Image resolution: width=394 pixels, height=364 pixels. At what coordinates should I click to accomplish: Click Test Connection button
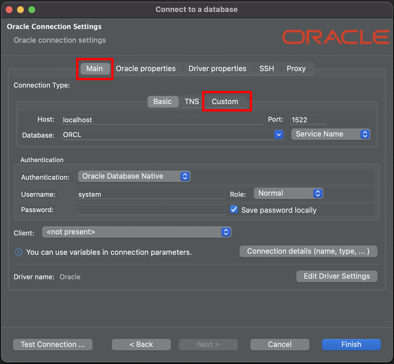click(53, 345)
